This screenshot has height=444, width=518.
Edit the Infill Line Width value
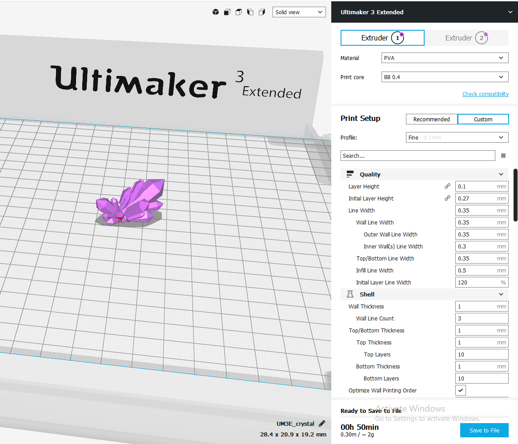coord(482,270)
